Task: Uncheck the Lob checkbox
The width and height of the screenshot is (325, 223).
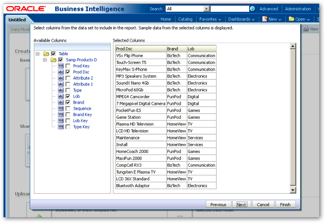Action: click(x=68, y=97)
